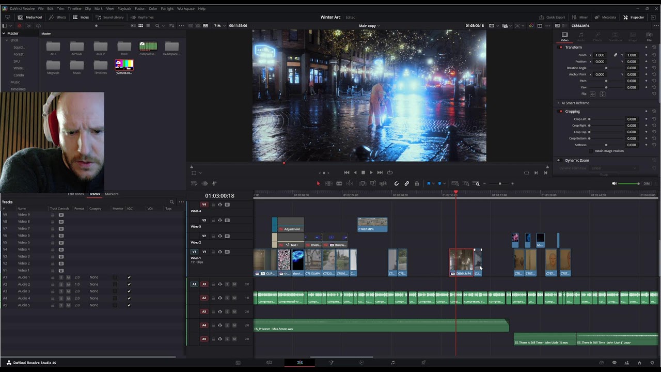Go to last frame in viewer
The width and height of the screenshot is (661, 372).
click(x=380, y=173)
